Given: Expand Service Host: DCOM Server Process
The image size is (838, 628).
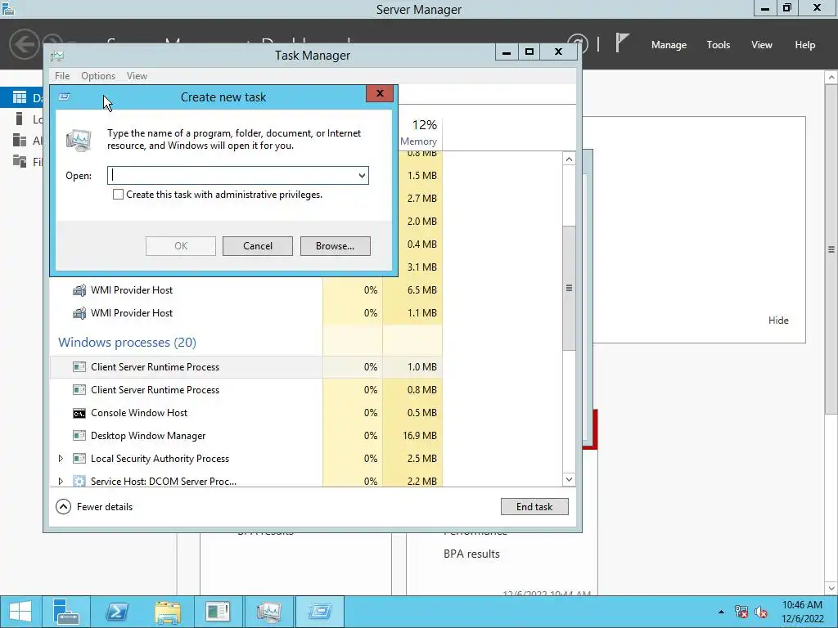Looking at the screenshot, I should [61, 481].
